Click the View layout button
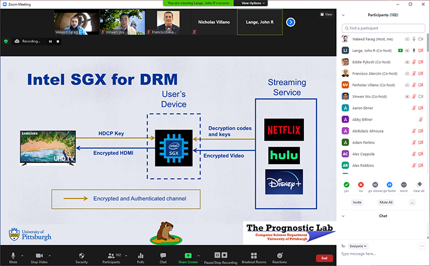This screenshot has width=430, height=266. pos(326,14)
